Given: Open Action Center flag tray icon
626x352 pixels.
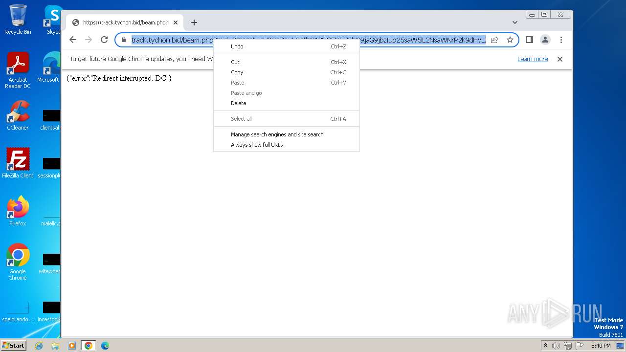Looking at the screenshot, I should 579,346.
